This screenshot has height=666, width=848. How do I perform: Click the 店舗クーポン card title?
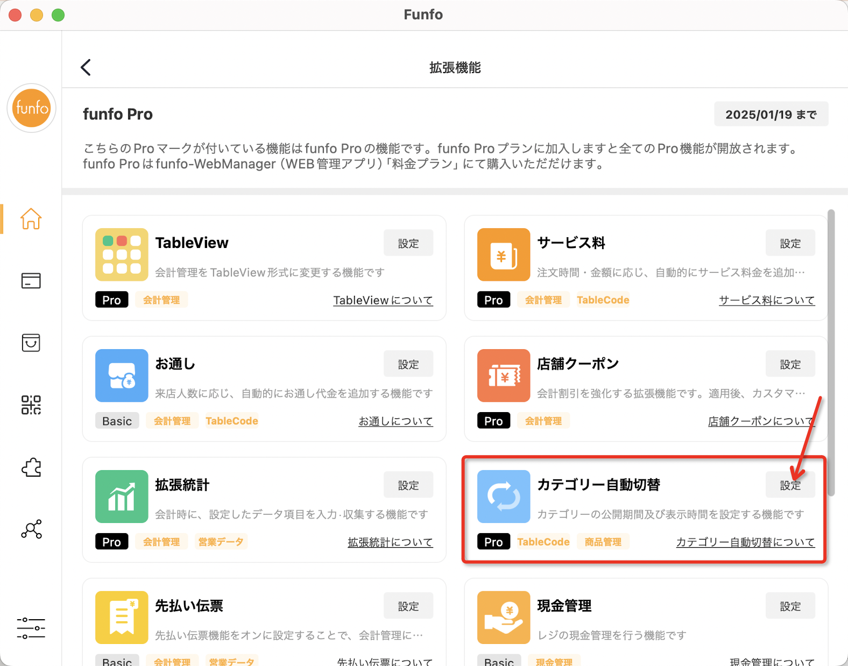coord(578,364)
